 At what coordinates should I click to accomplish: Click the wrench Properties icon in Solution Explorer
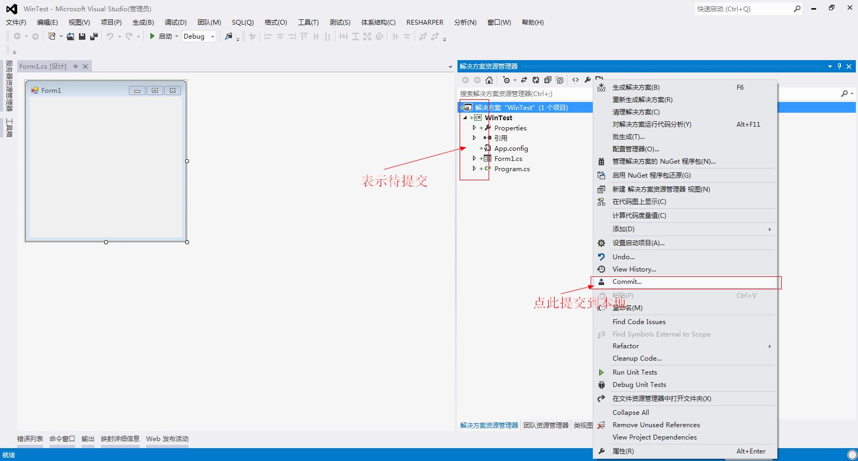coord(587,80)
